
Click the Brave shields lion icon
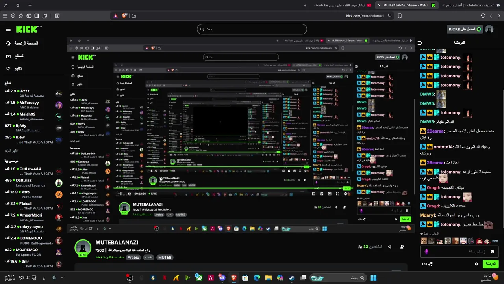click(x=124, y=16)
